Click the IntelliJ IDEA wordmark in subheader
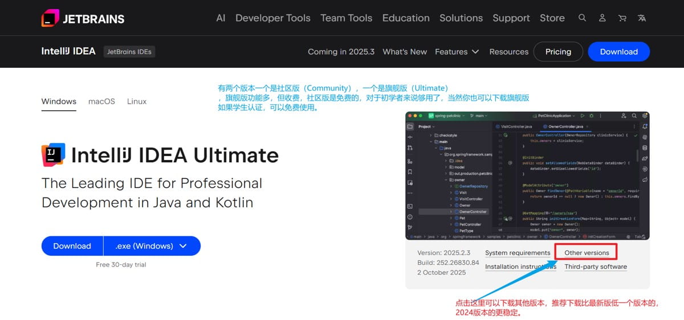 click(x=68, y=51)
